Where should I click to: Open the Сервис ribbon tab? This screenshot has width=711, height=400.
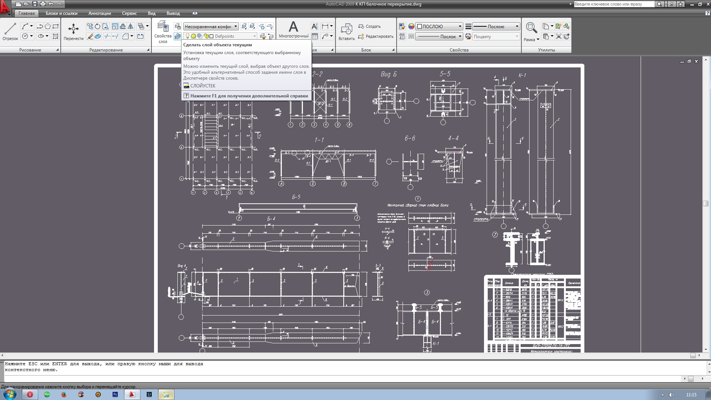(129, 13)
